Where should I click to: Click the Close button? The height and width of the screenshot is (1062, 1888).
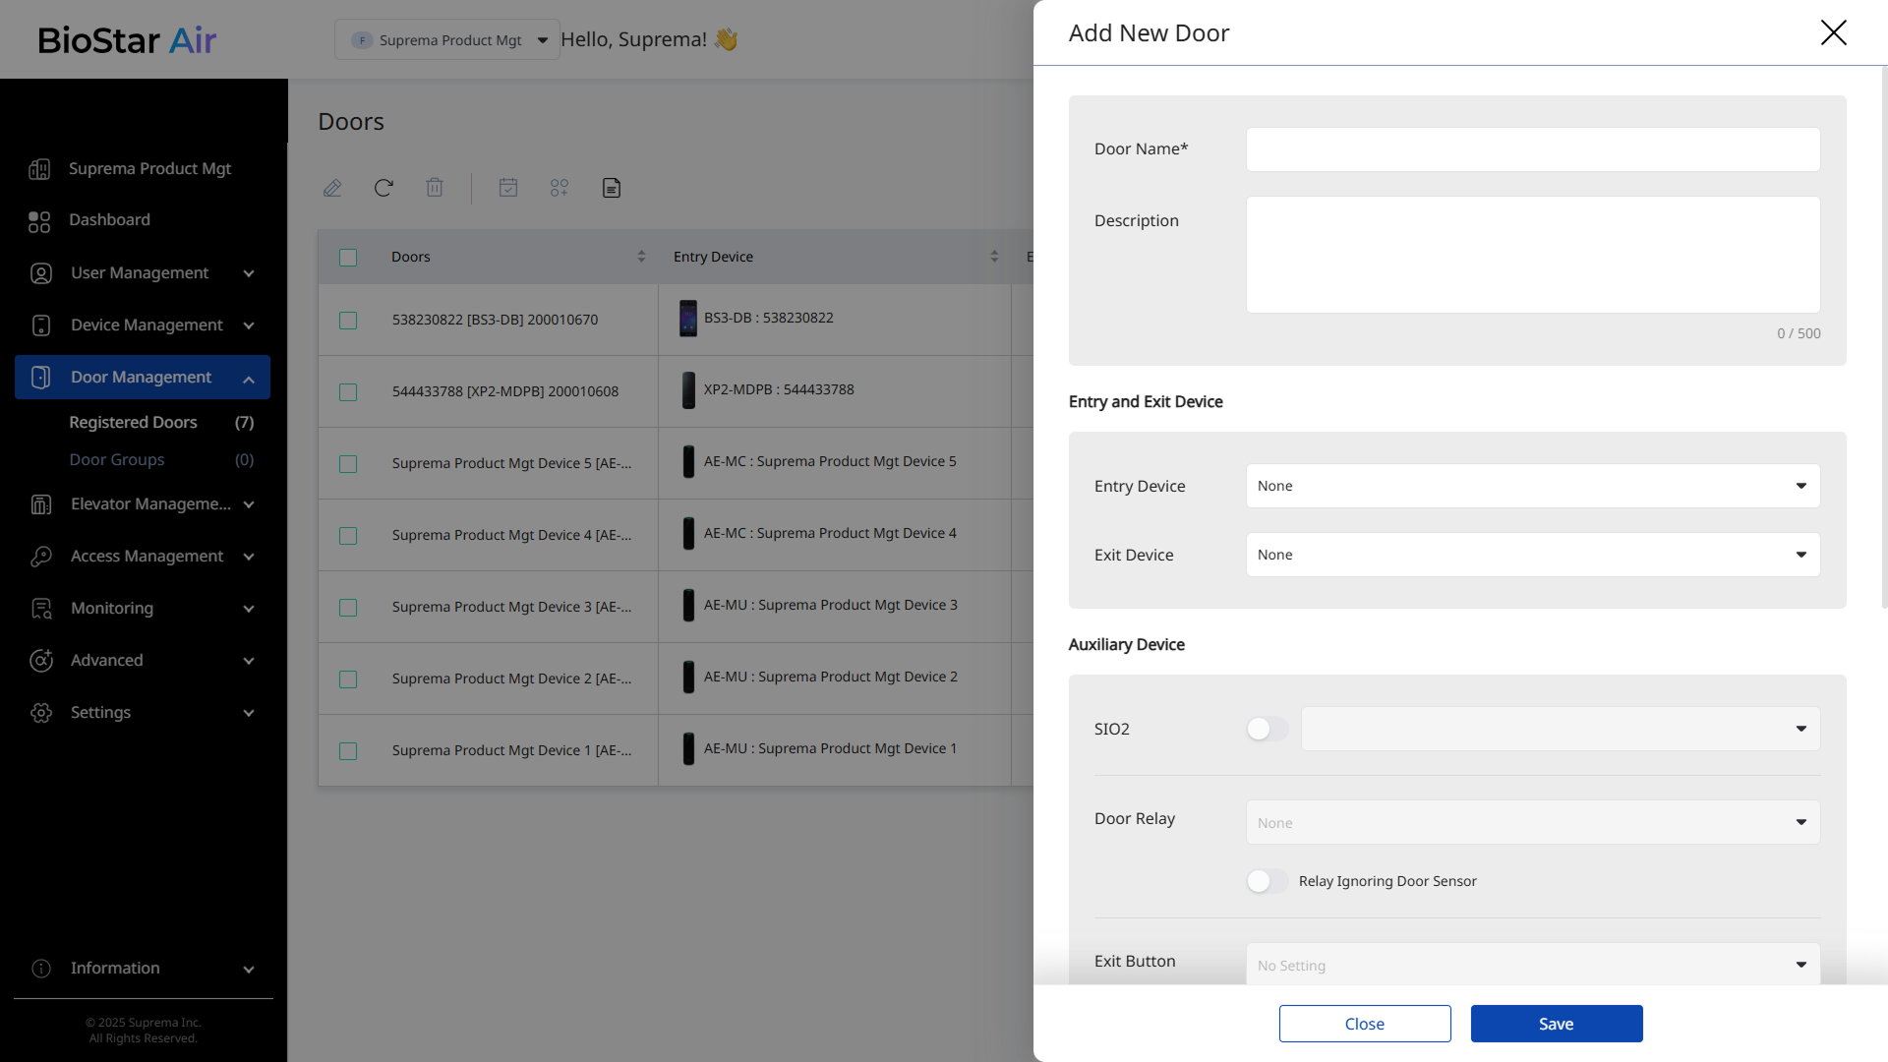1364,1024
